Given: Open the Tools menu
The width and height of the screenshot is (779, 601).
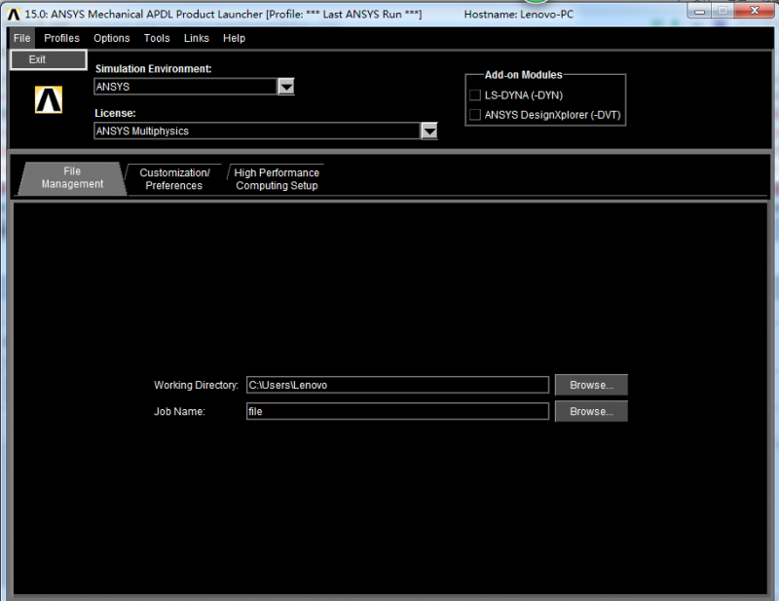Looking at the screenshot, I should click(157, 38).
